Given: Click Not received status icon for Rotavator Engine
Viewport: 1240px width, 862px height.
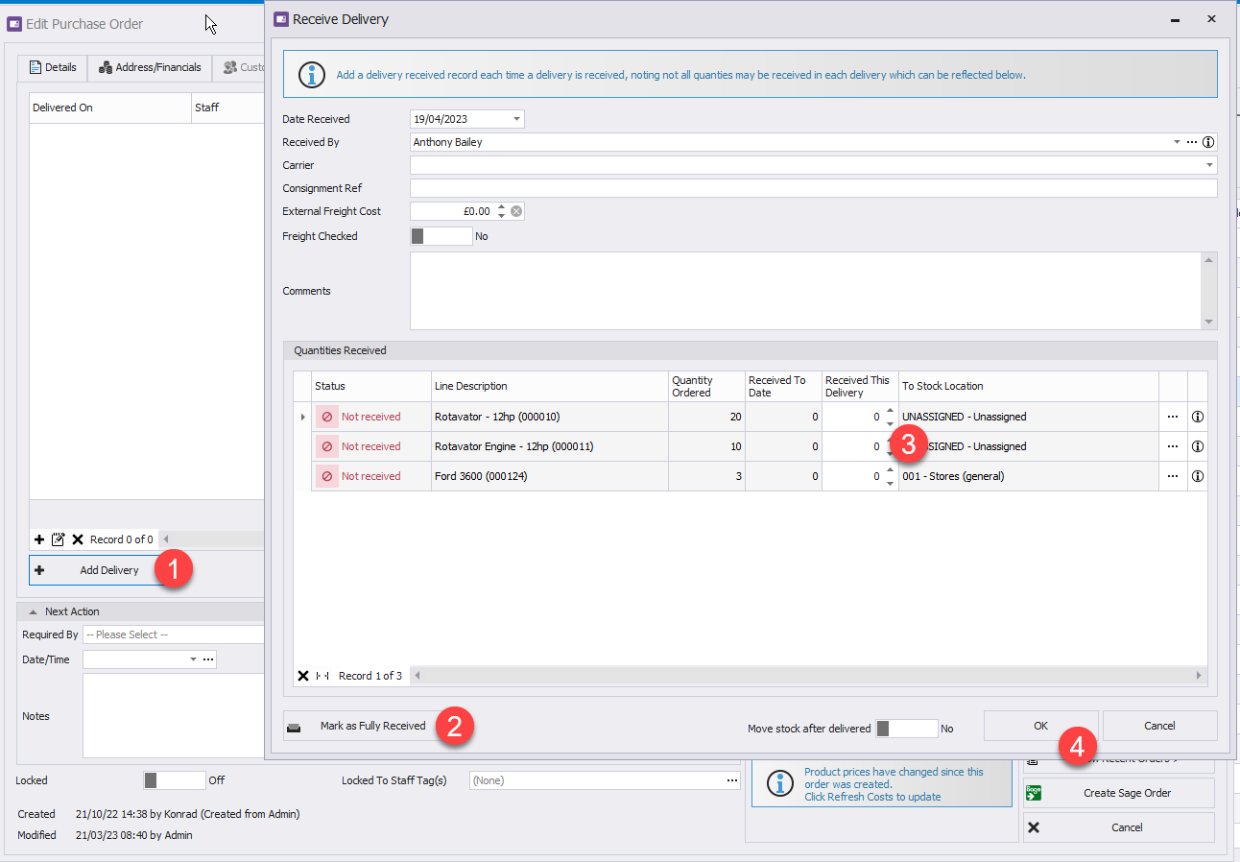Looking at the screenshot, I should pyautogui.click(x=327, y=446).
